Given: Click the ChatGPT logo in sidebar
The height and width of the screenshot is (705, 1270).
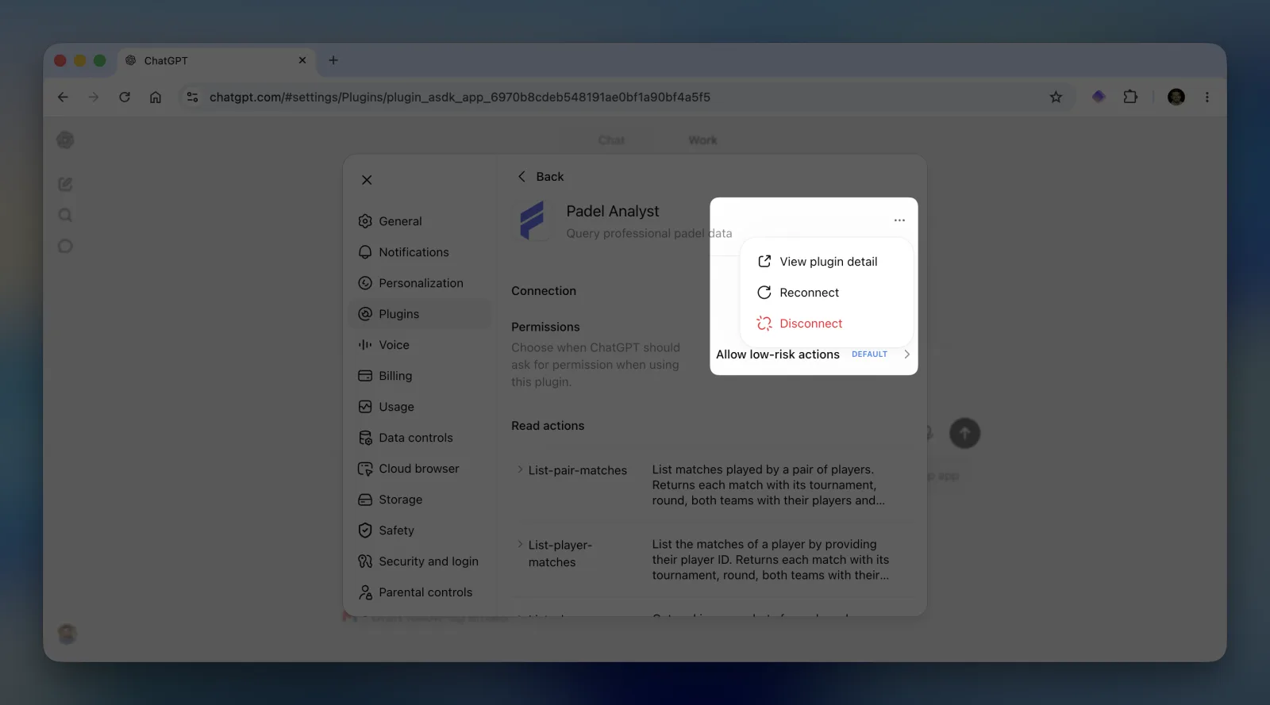Looking at the screenshot, I should (66, 140).
